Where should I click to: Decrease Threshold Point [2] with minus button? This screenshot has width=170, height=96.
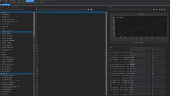pyautogui.click(x=147, y=57)
